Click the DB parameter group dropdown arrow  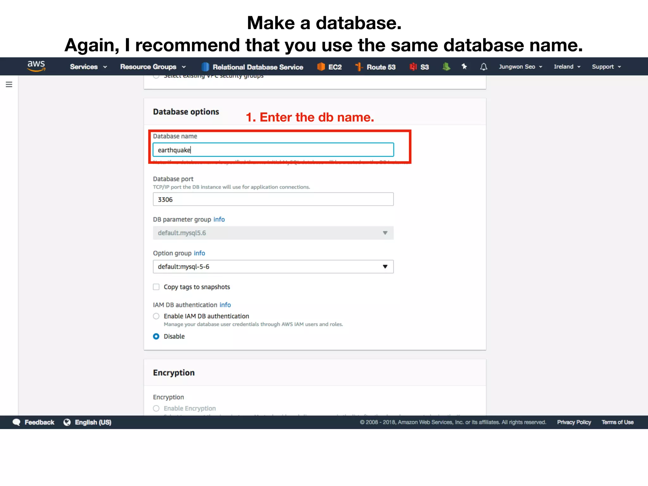pyautogui.click(x=385, y=233)
